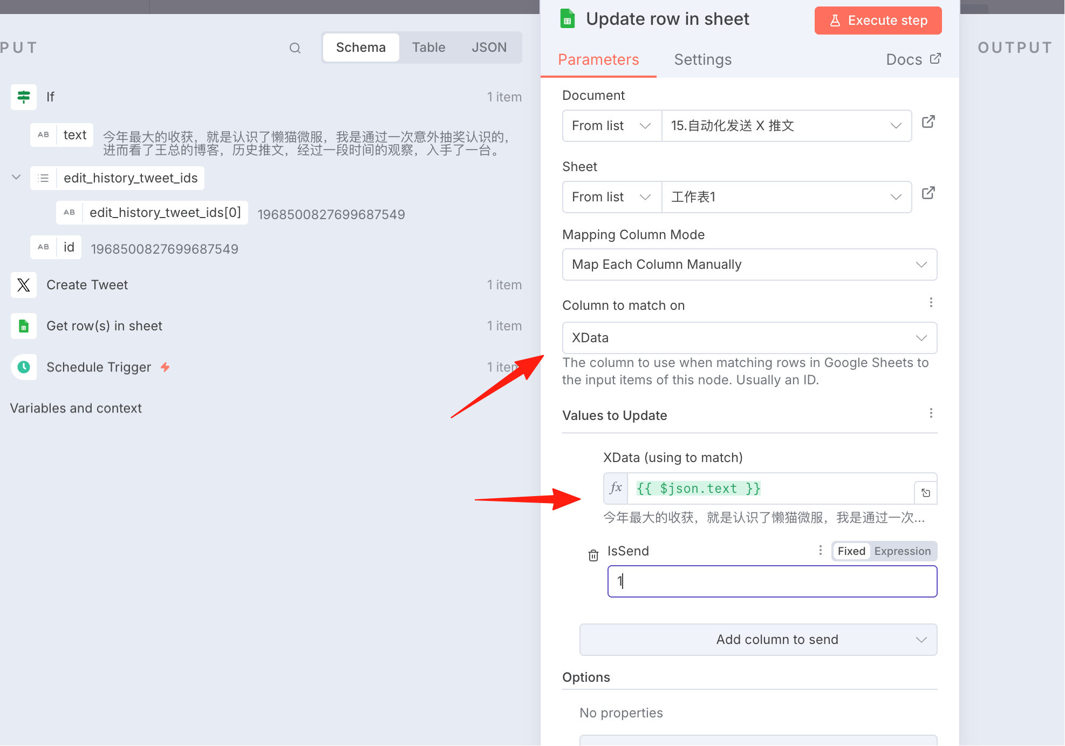Switch IsSend to Fixed mode

click(x=851, y=551)
